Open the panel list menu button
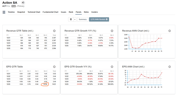 tap(71, 19)
